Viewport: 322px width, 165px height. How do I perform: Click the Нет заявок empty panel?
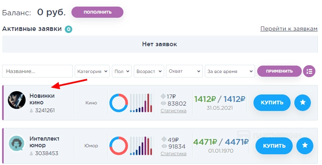tap(160, 44)
